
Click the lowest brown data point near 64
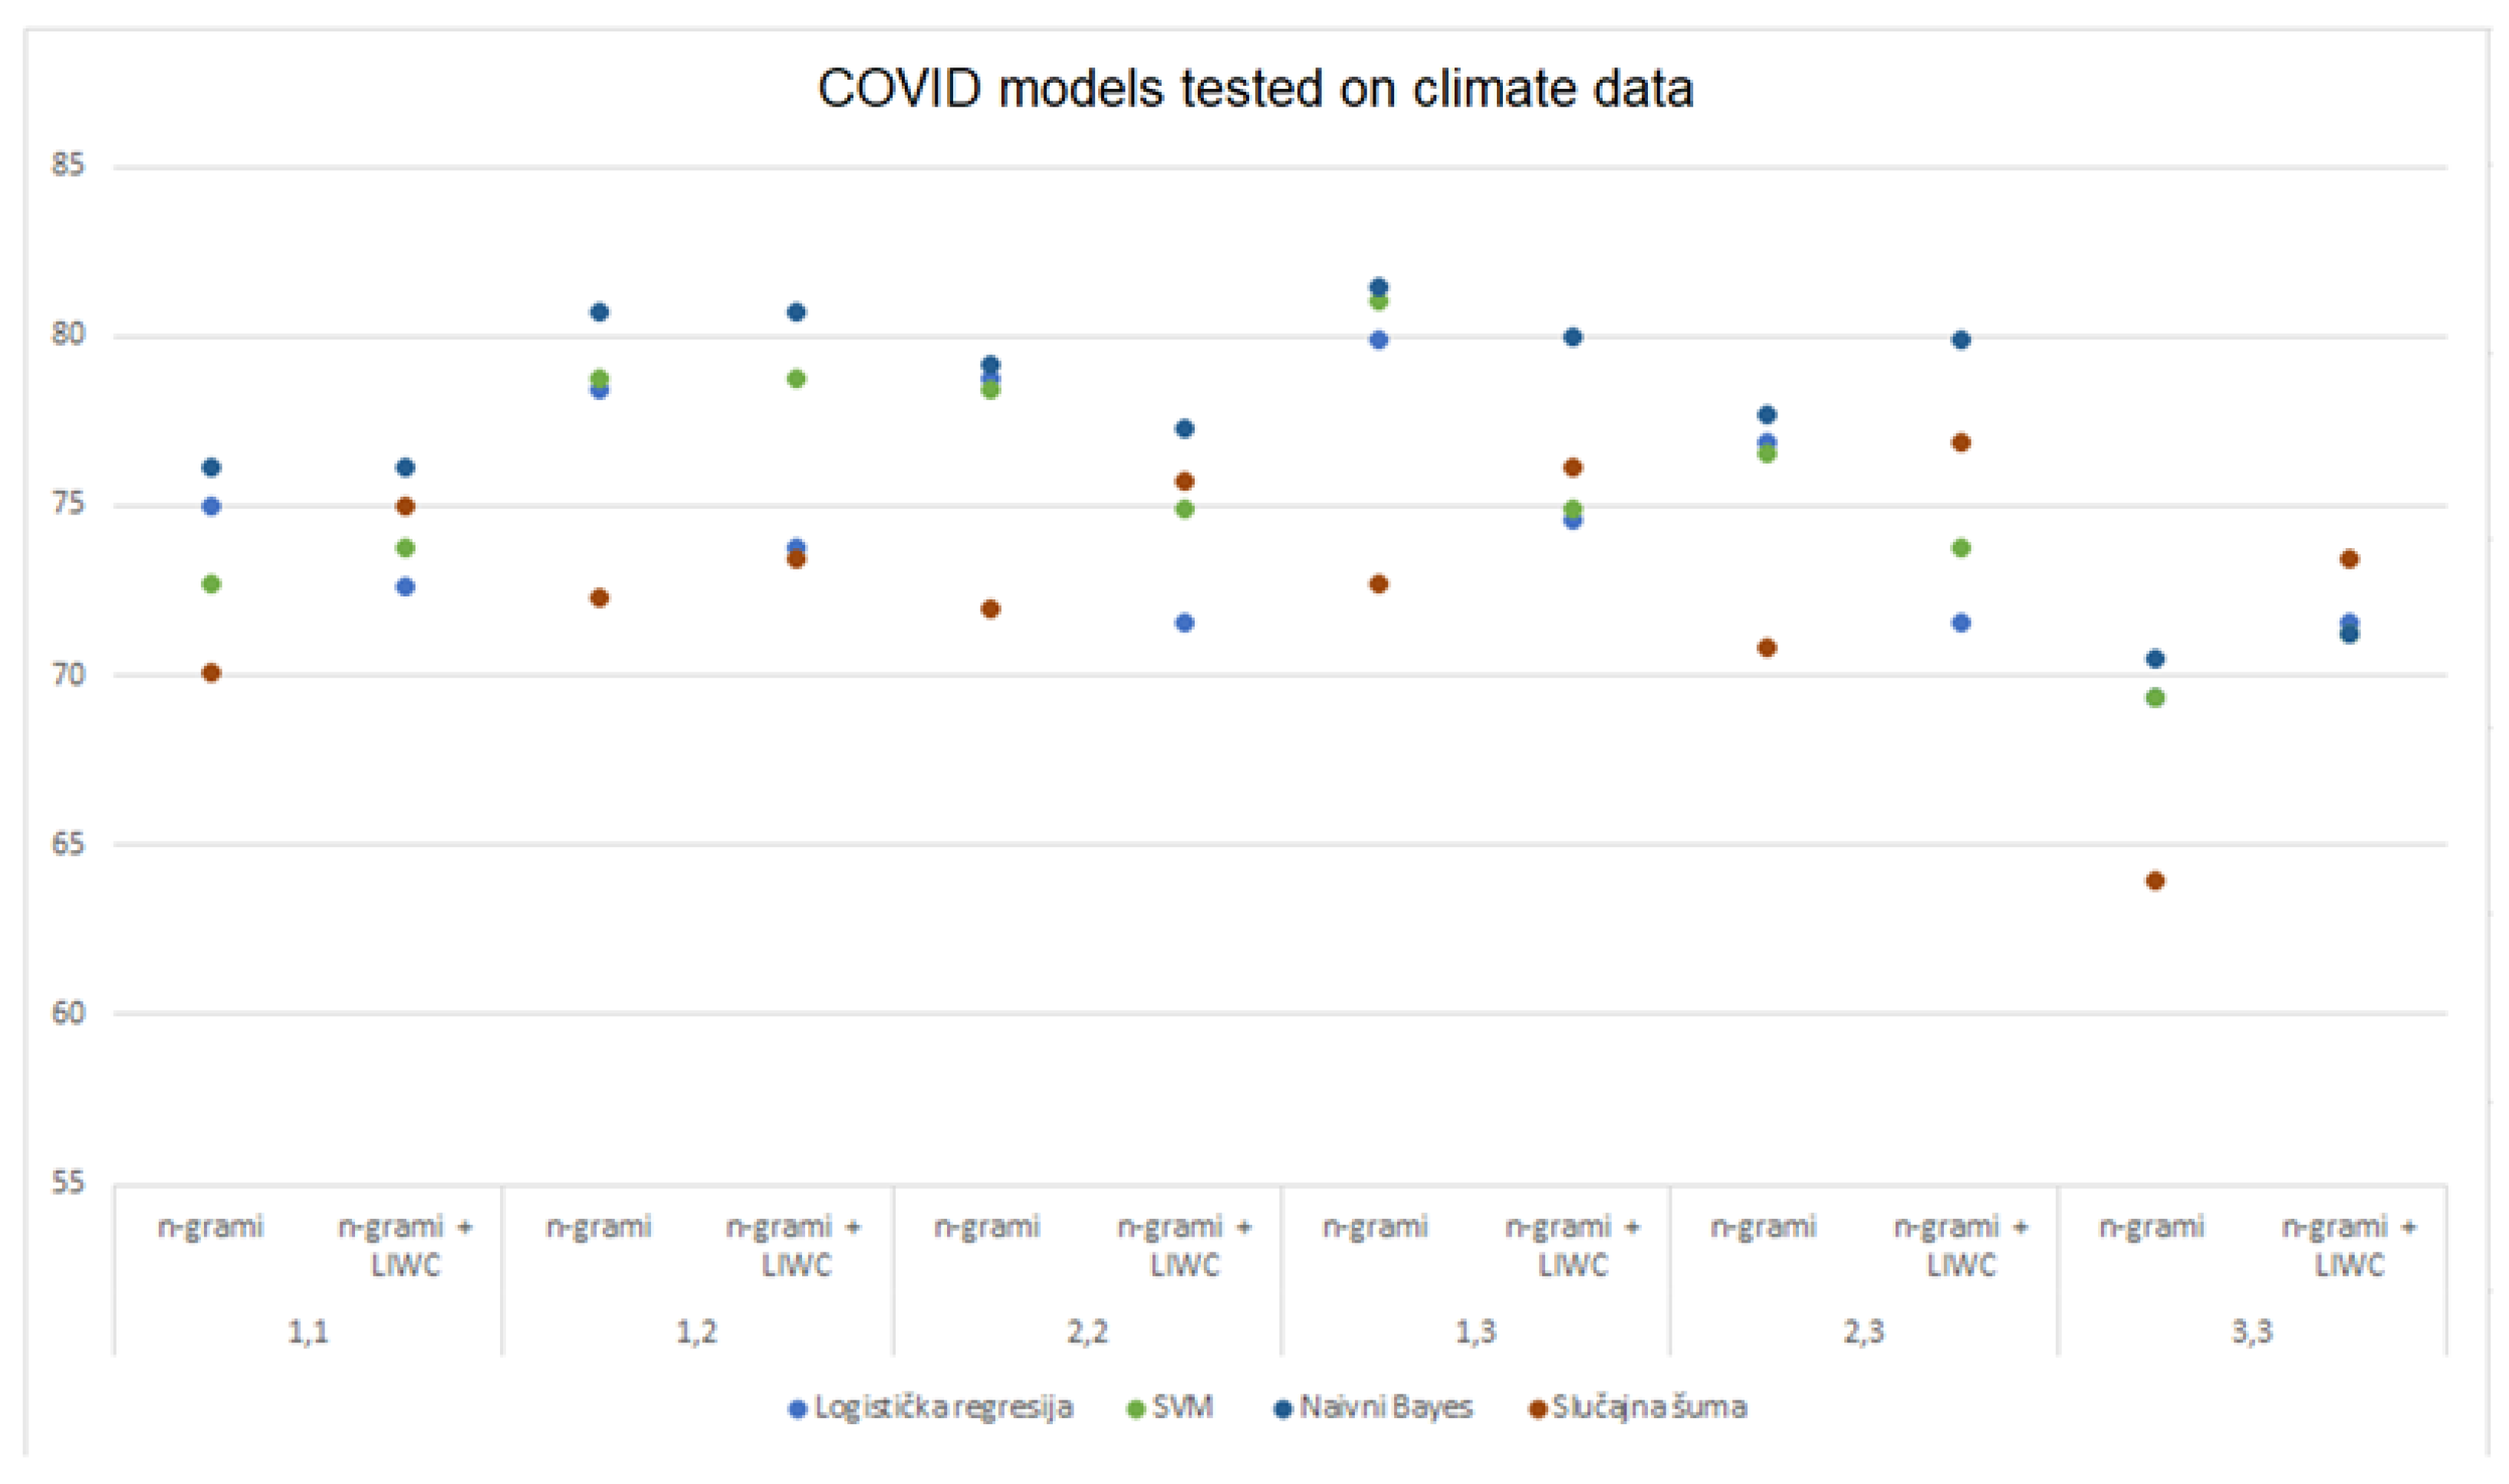coord(2155,881)
